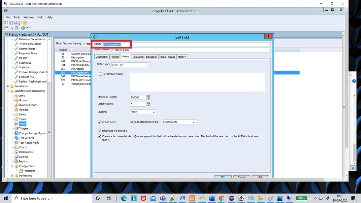This screenshot has height=203, width=361.
Task: Select Test Verdicts tree item
Action: tap(26, 138)
